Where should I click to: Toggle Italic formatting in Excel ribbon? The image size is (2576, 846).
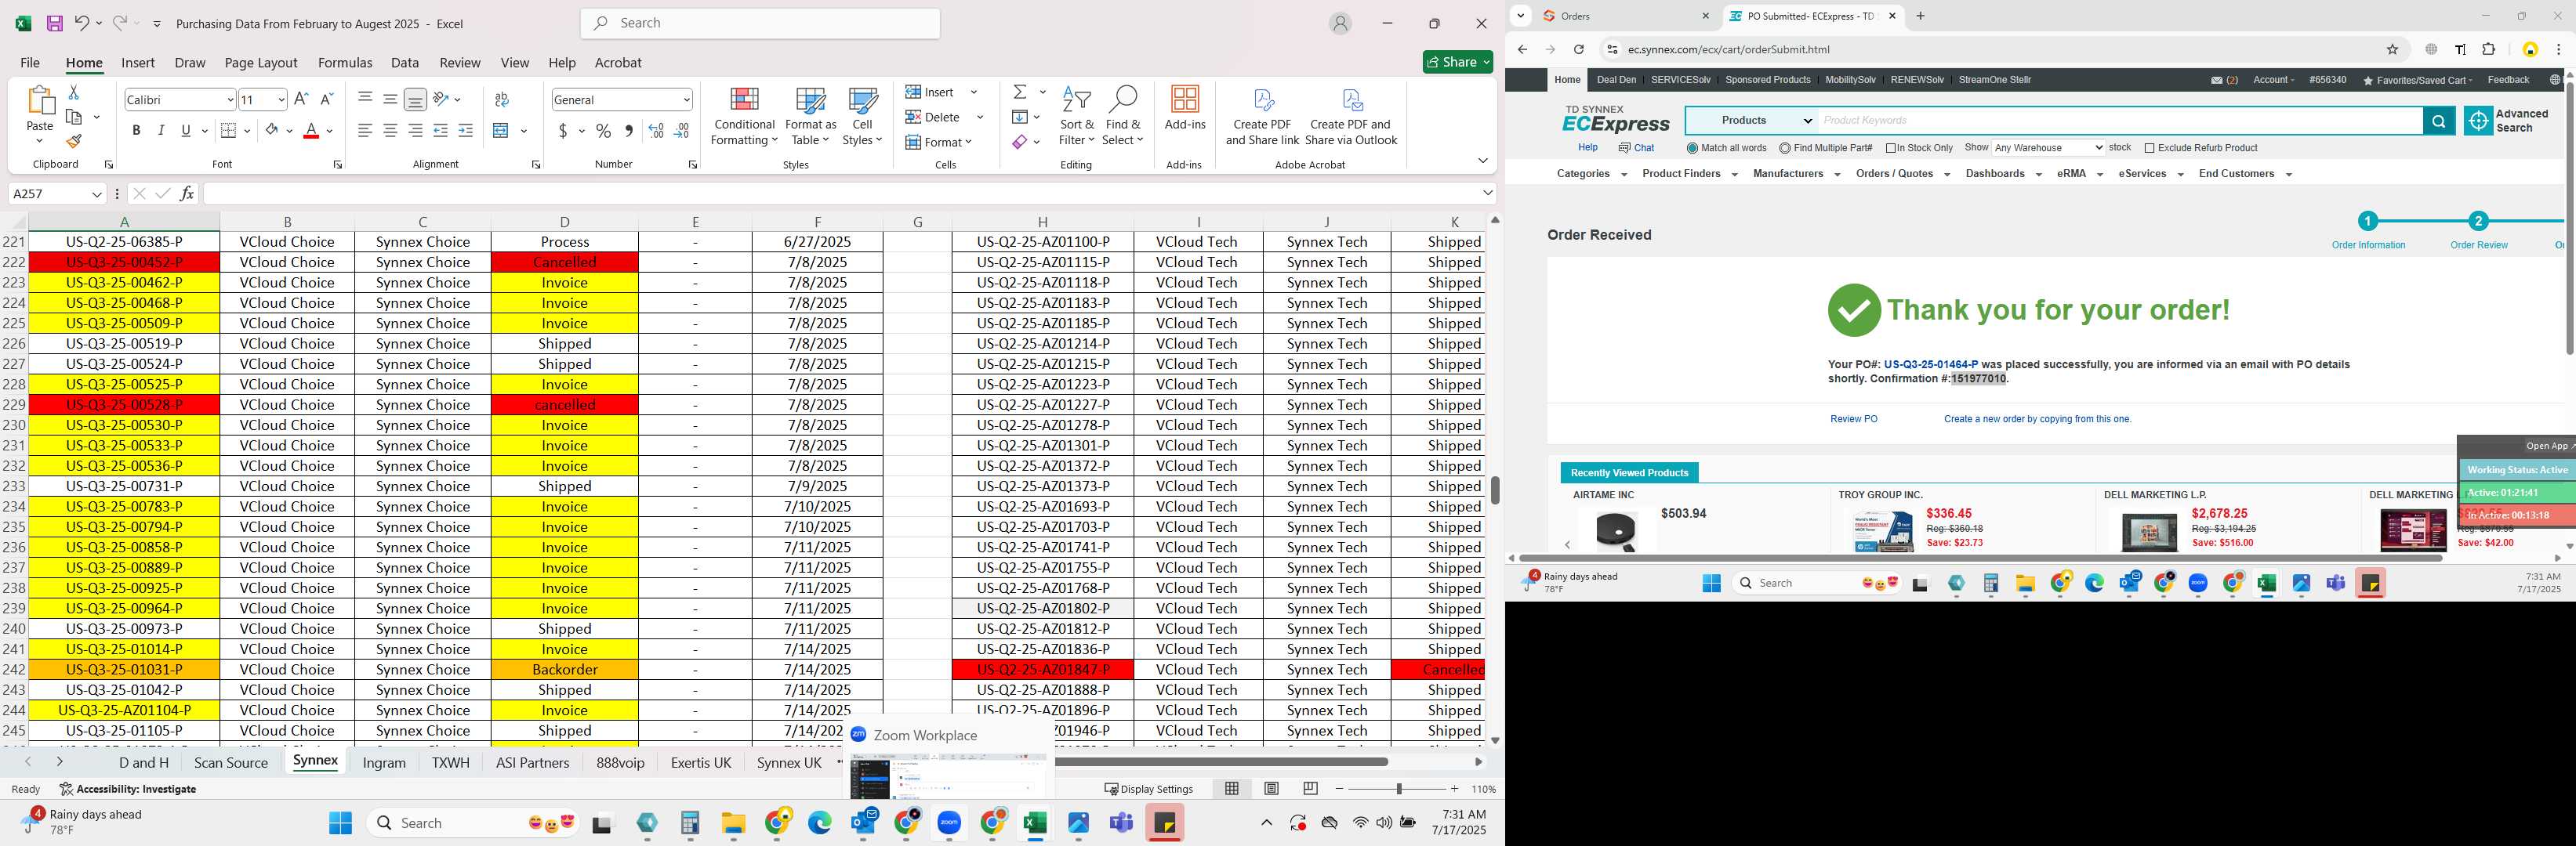tap(161, 131)
